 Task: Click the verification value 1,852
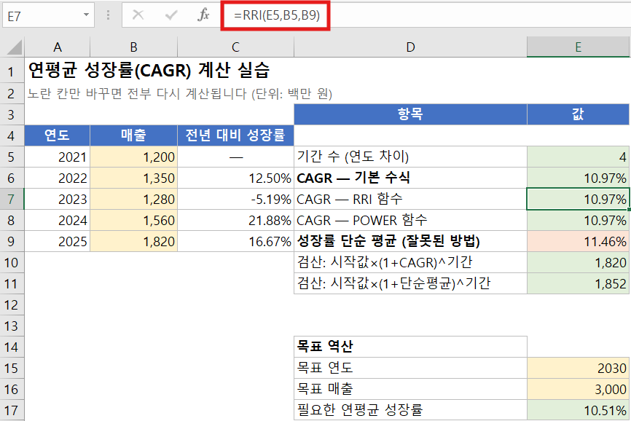tap(578, 283)
